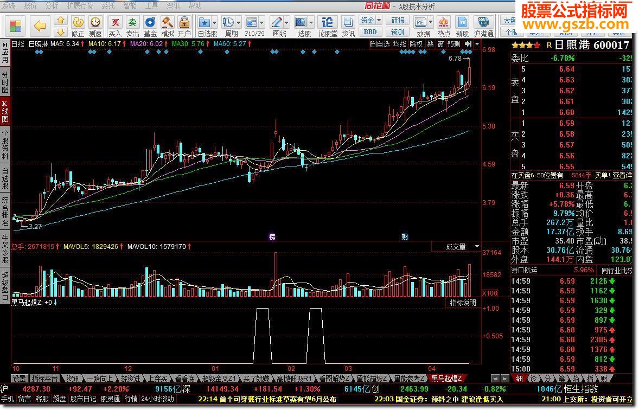Expand the 画线 drawing dropdown arrow

[x=286, y=23]
